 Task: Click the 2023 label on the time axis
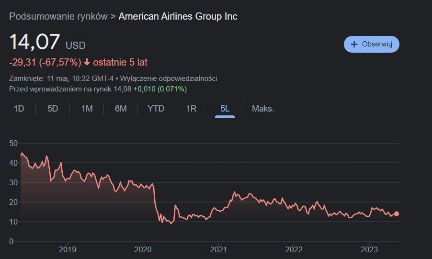coord(370,249)
